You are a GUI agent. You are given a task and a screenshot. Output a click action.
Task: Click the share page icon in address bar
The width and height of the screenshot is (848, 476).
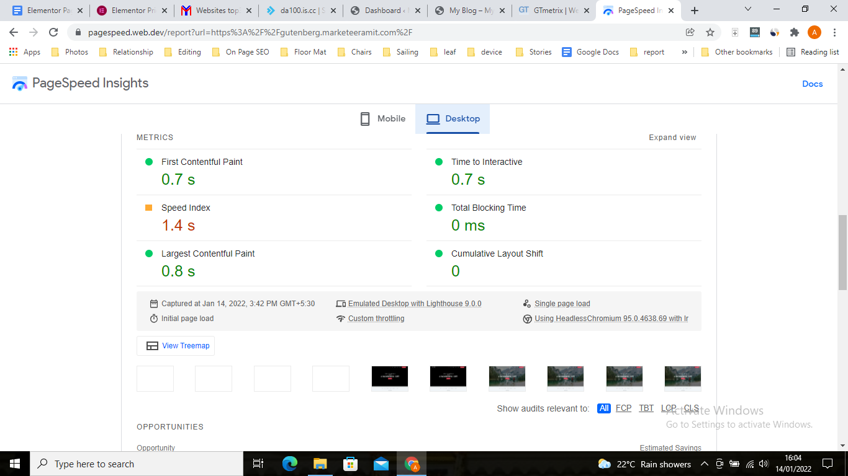click(690, 32)
